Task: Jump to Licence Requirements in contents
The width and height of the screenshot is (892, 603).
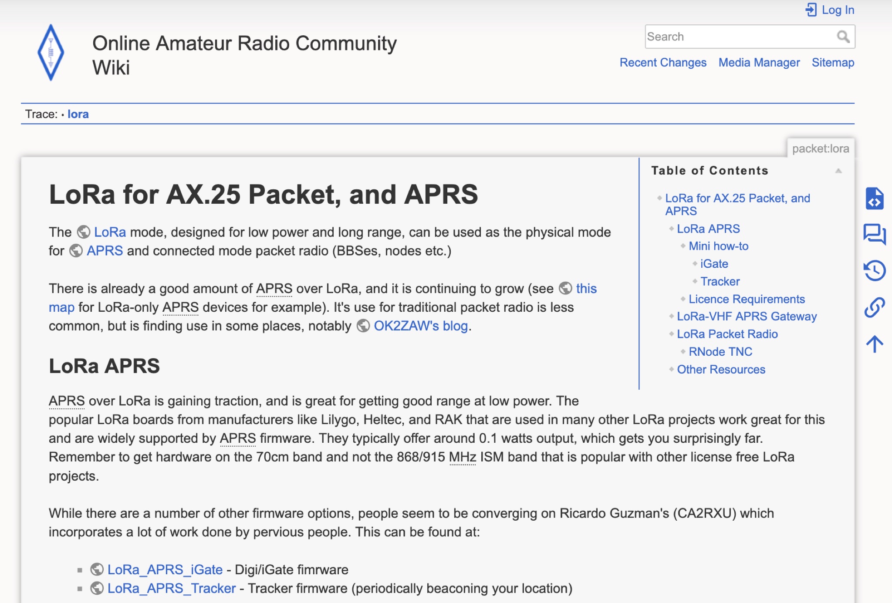Action: (x=746, y=299)
